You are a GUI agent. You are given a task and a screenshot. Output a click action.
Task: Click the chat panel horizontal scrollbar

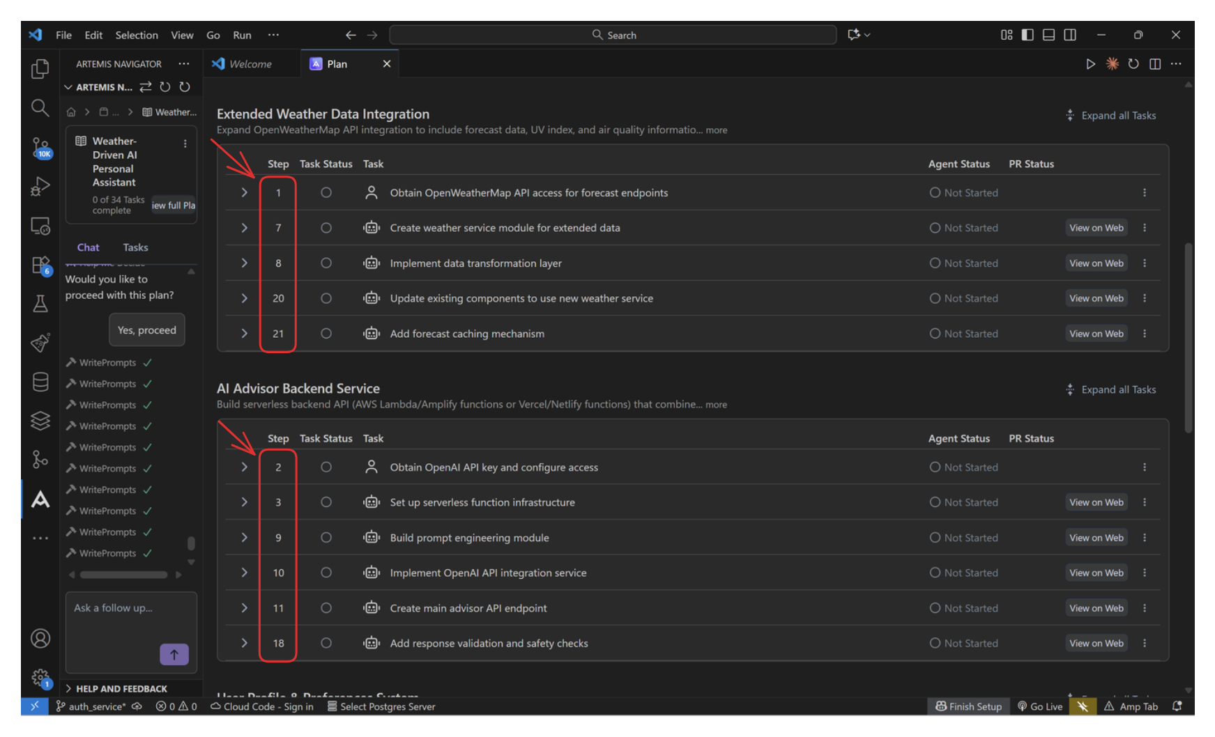click(123, 575)
